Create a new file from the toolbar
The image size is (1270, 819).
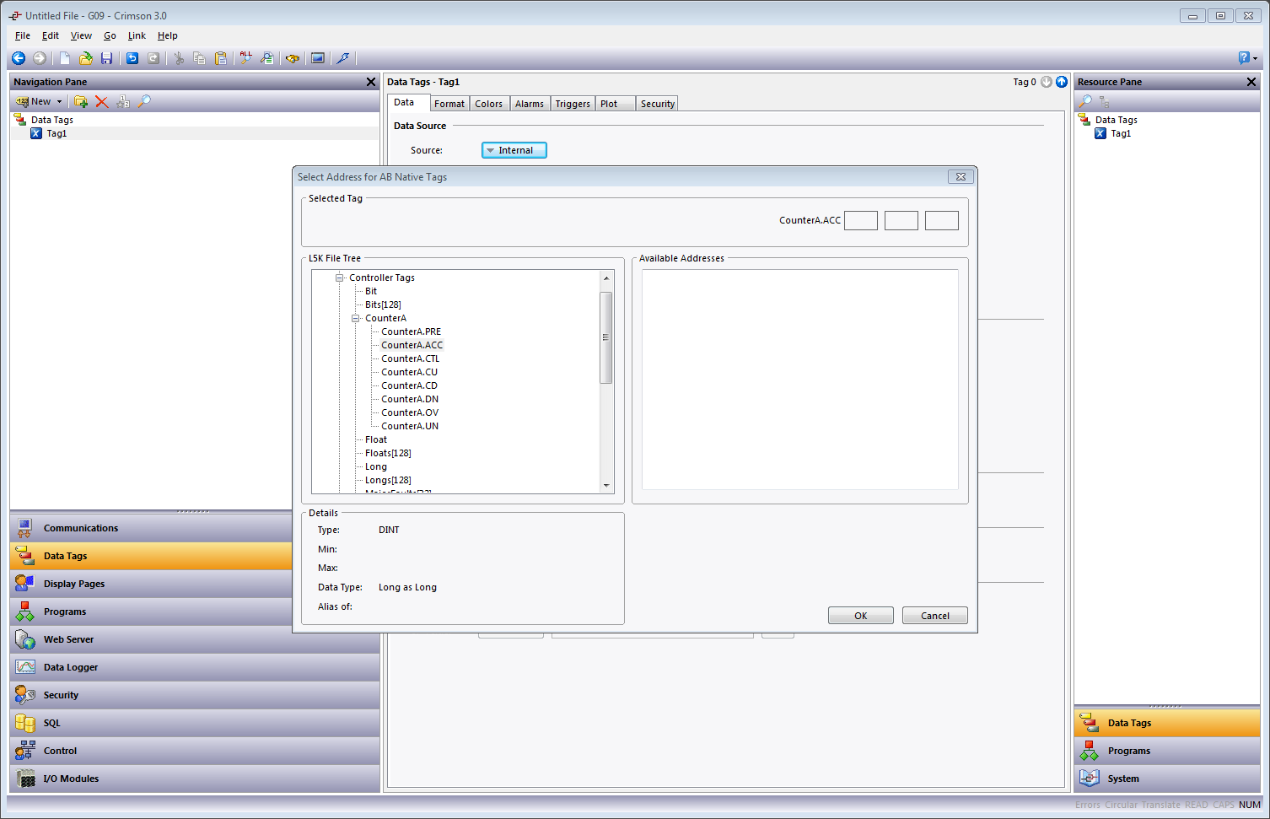coord(65,58)
